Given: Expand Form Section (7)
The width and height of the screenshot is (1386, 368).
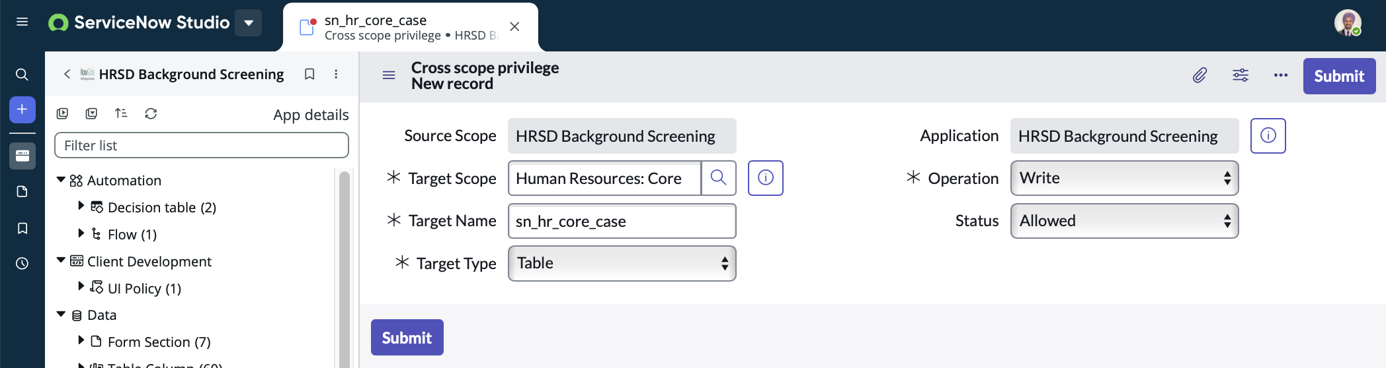Looking at the screenshot, I should tap(81, 340).
